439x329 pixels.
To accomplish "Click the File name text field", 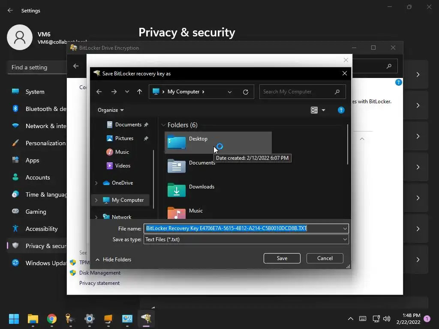I will (x=243, y=229).
